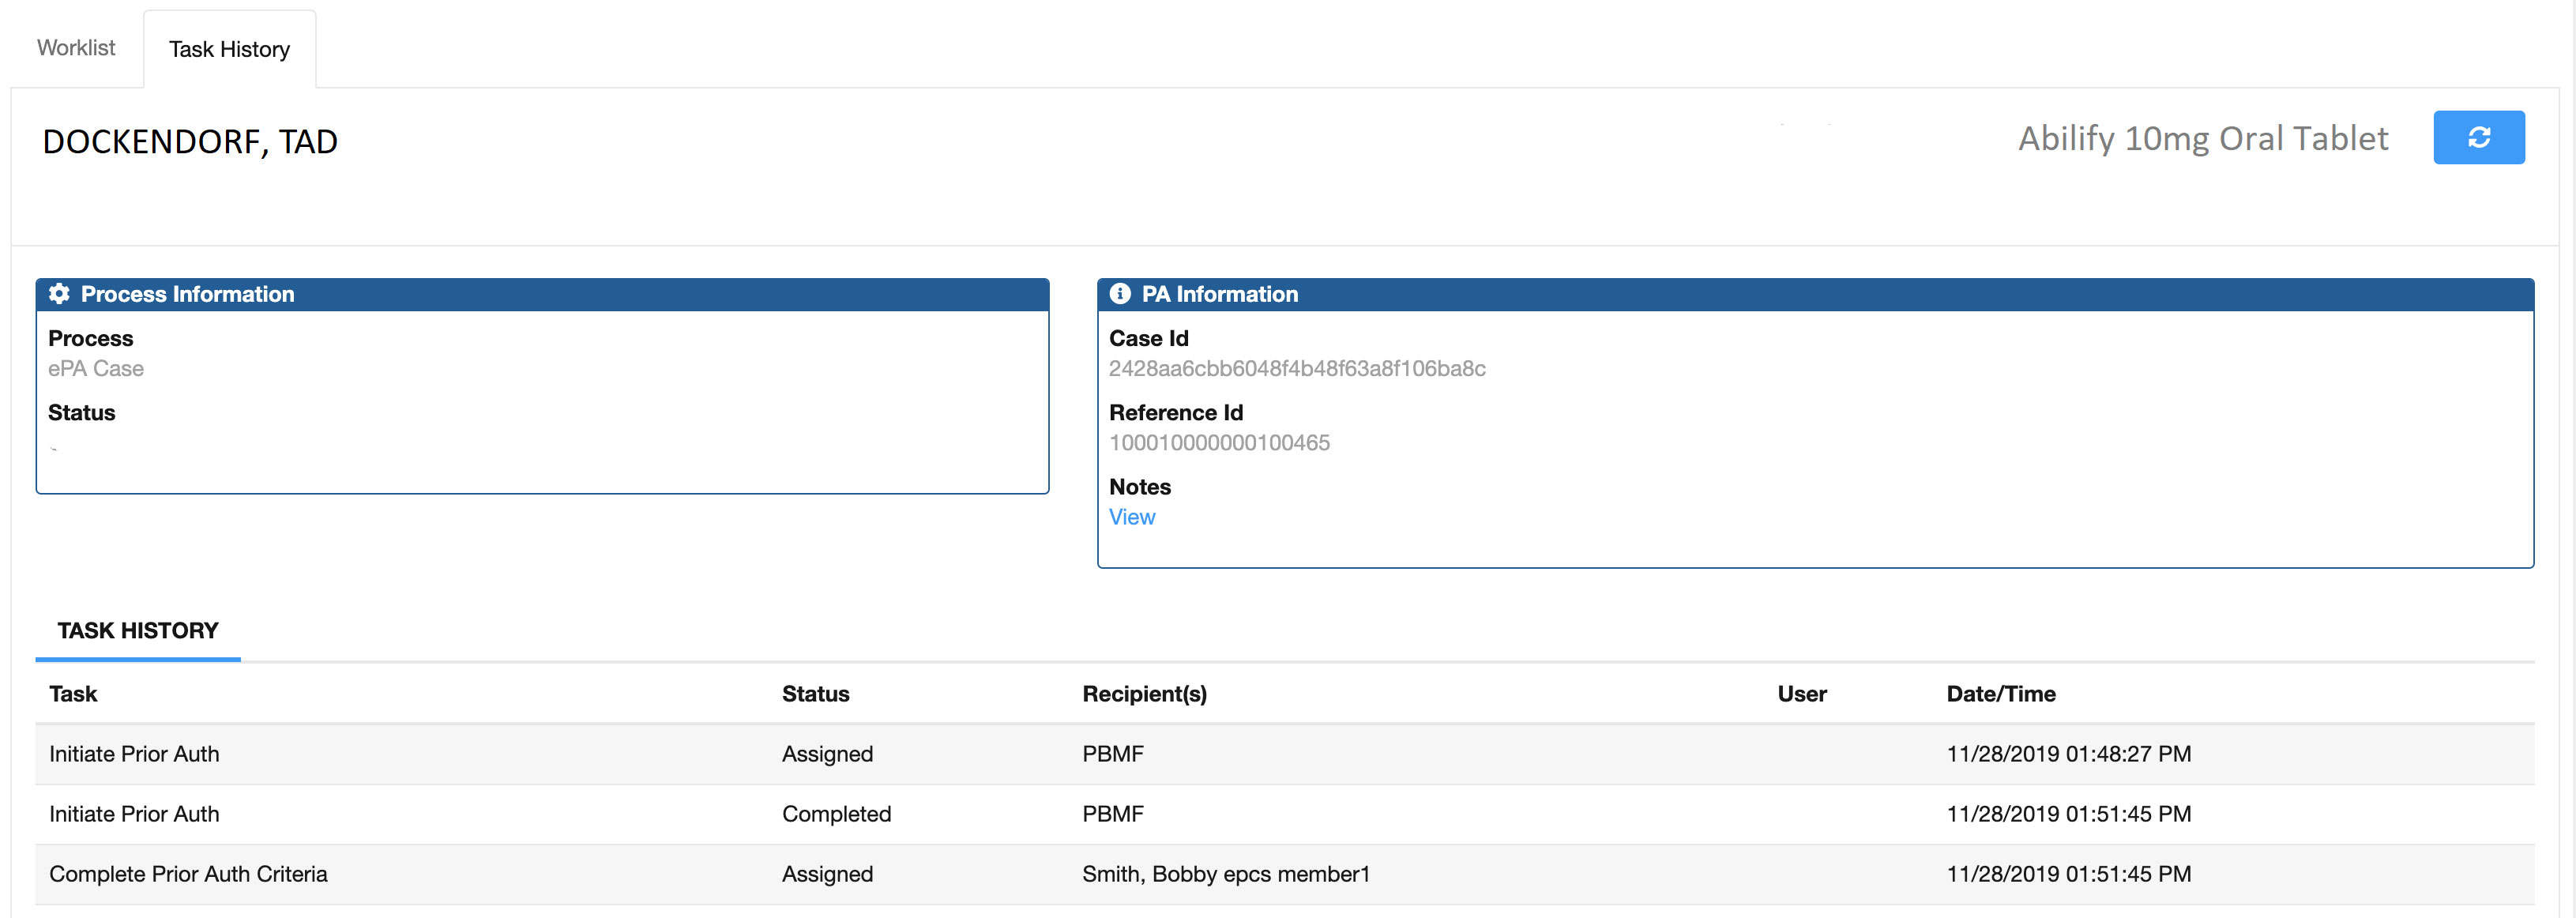Click the Reference Id value 100010000000100465
Viewport: 2576px width, 918px height.
pos(1220,442)
